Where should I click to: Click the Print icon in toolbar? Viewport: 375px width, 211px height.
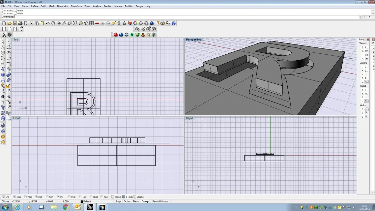click(x=20, y=23)
